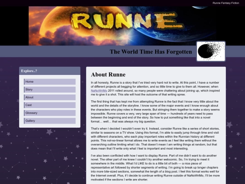This screenshot has width=245, height=184.
Task: Click The World Time Has Forgotten tagline
Action: [151, 52]
